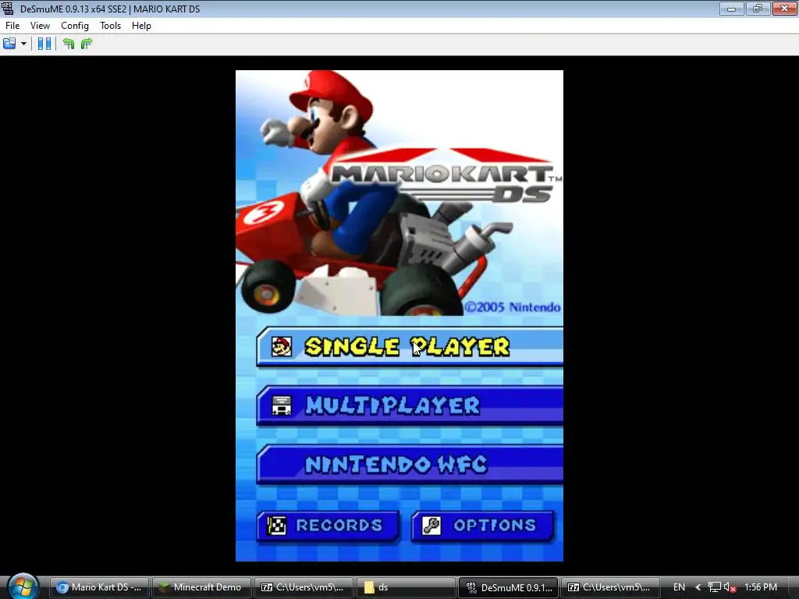799x599 pixels.
Task: Click the DeSmuME title bar app icon
Action: tap(7, 8)
